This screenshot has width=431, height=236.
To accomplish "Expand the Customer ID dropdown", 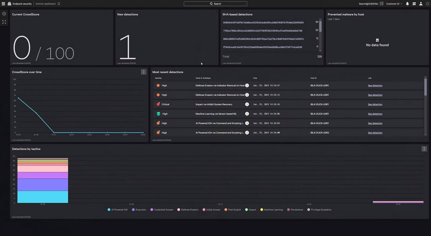I will click(x=394, y=3).
